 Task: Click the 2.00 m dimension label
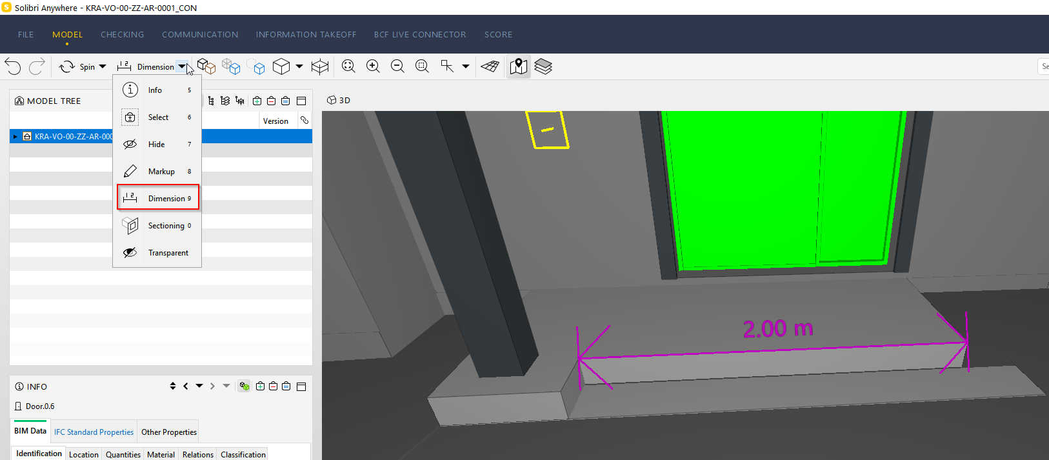click(x=777, y=329)
